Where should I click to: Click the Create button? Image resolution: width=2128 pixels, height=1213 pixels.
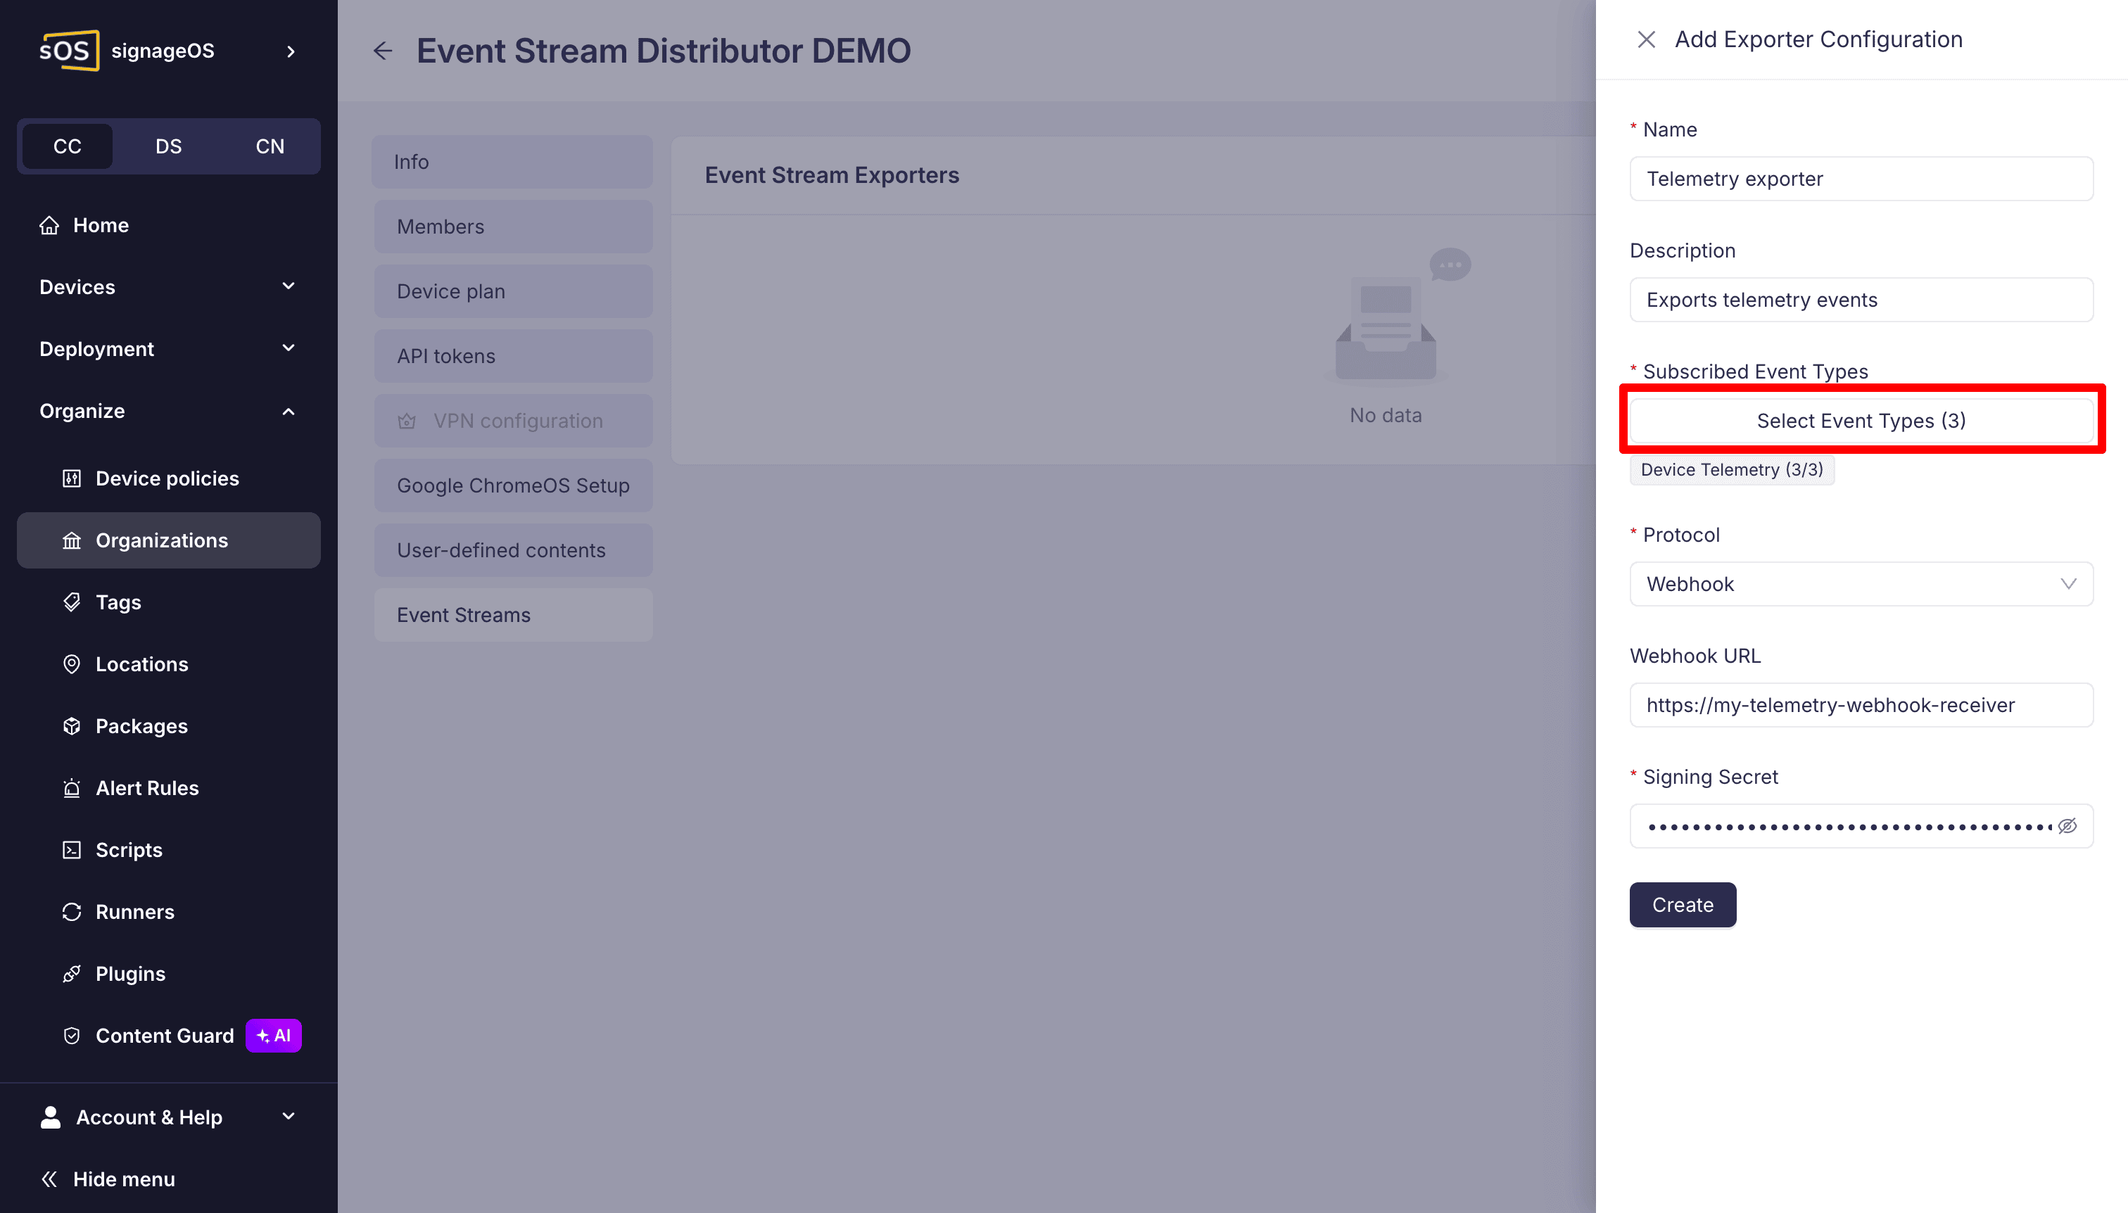coord(1683,905)
